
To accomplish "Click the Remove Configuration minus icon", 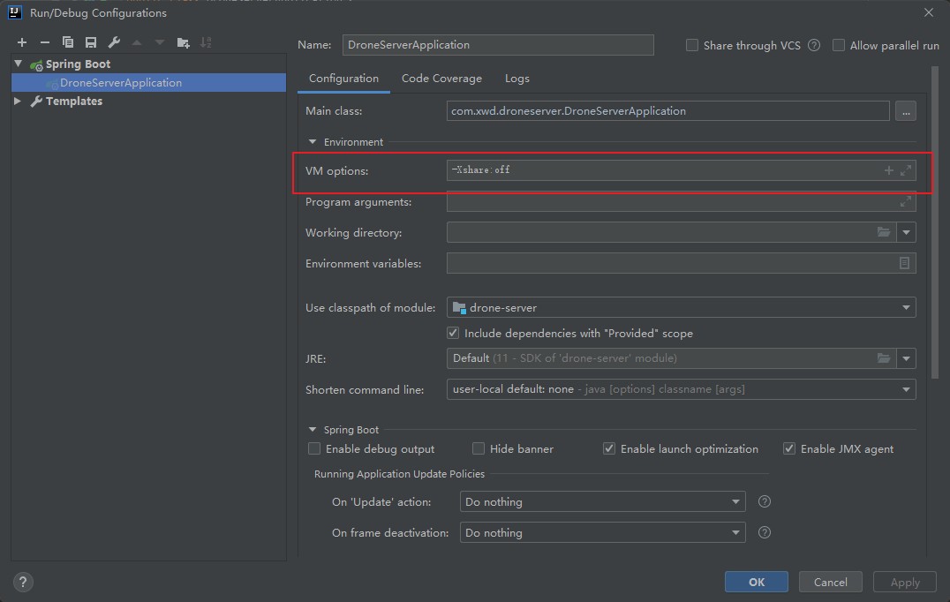I will point(45,42).
